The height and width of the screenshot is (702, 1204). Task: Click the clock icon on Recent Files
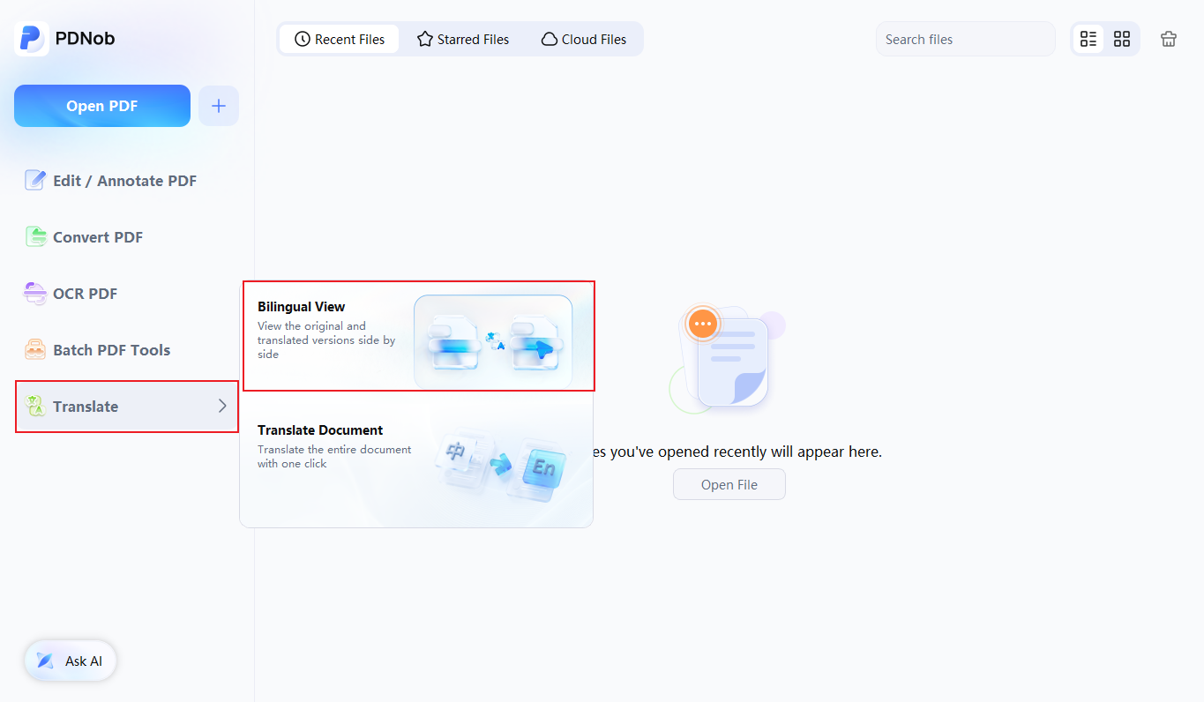point(303,40)
